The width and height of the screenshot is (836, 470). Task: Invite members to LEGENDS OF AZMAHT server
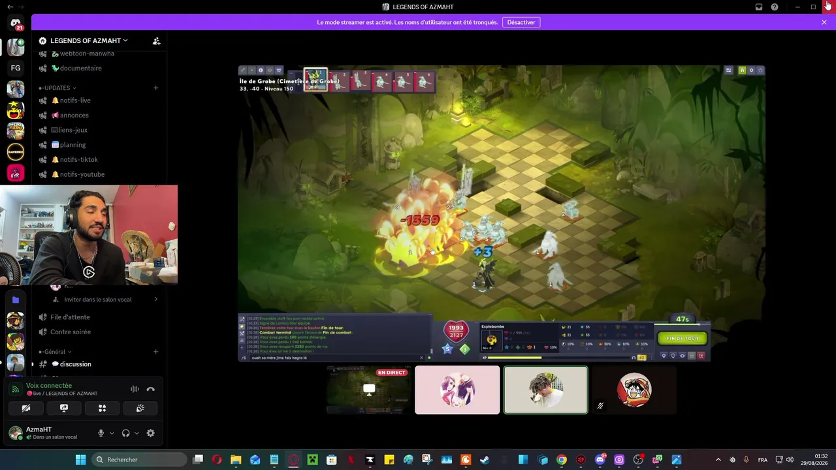[x=156, y=40]
